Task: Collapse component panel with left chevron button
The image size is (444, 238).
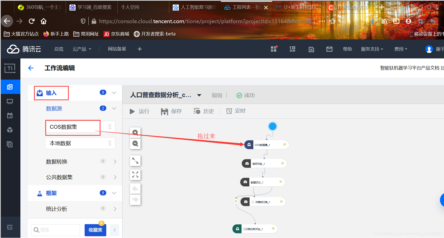Action: [115, 230]
